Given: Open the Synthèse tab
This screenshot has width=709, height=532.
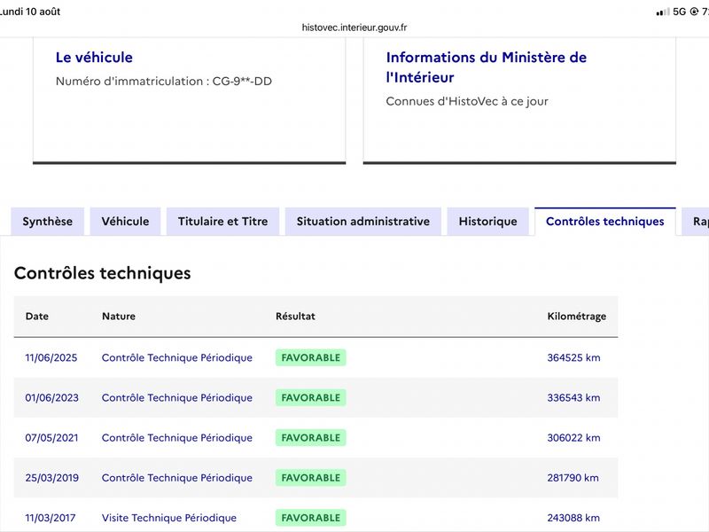Looking at the screenshot, I should click(48, 221).
